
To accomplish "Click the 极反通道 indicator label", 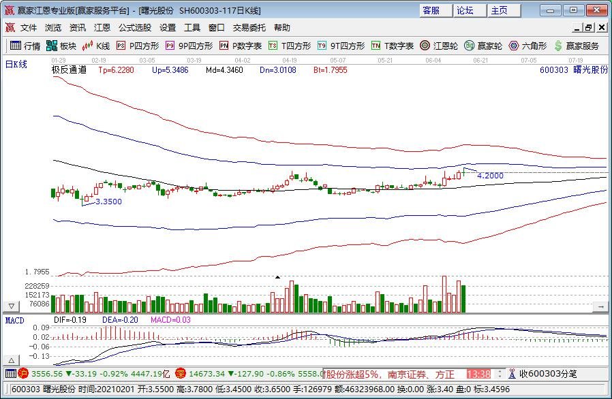I will pyautogui.click(x=69, y=70).
